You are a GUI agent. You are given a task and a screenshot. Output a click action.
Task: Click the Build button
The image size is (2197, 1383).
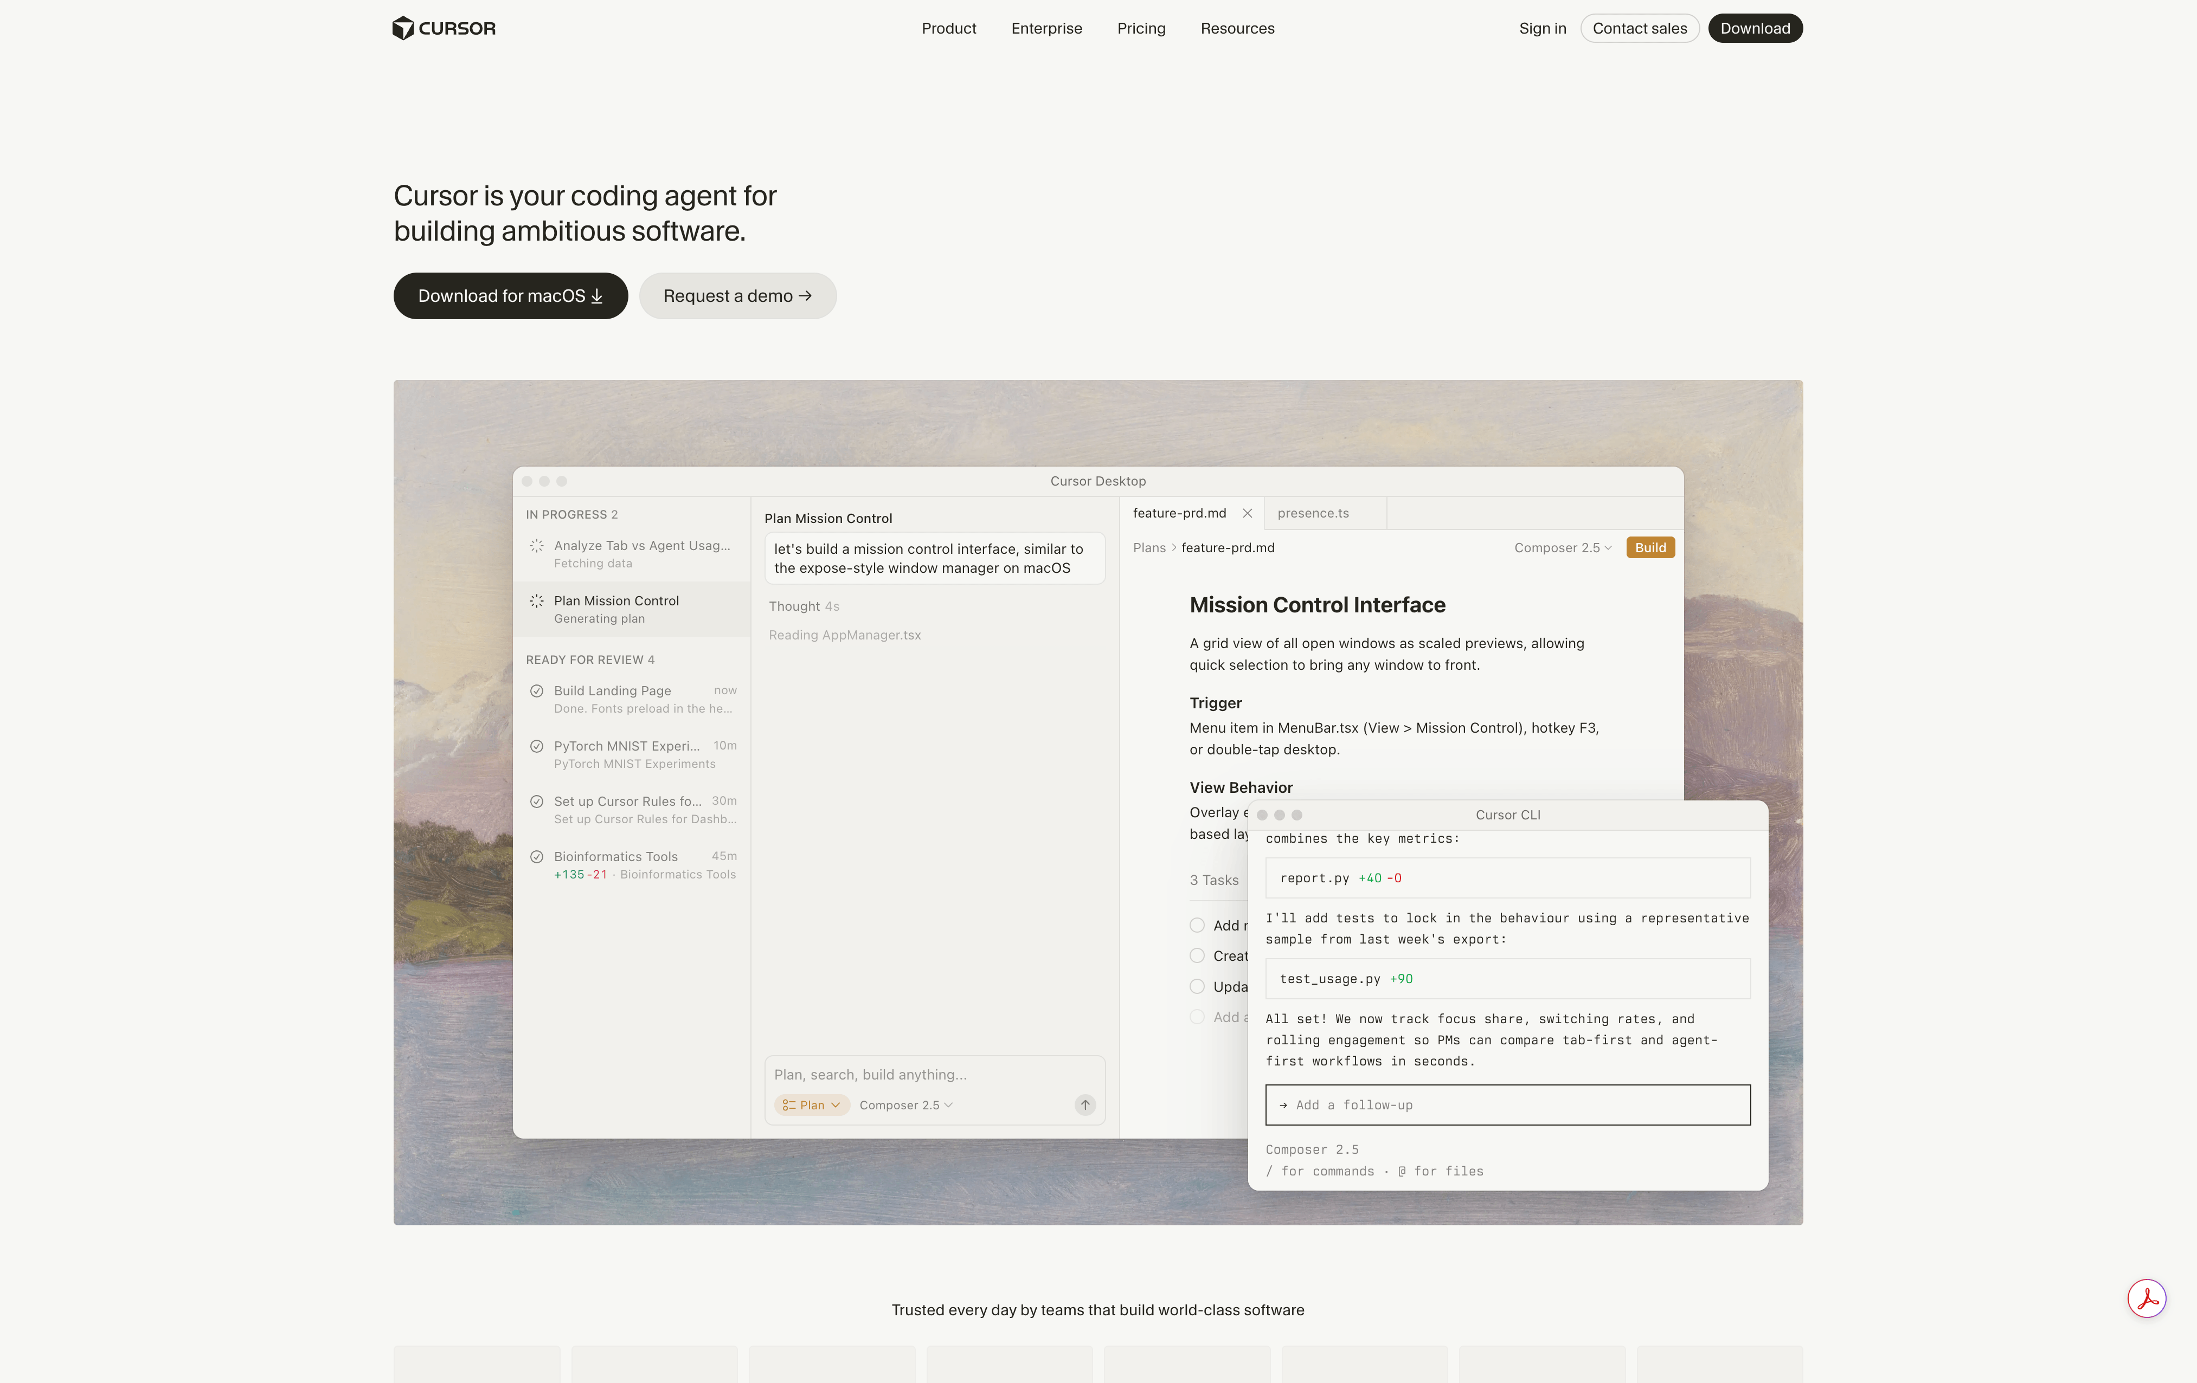click(x=1650, y=548)
